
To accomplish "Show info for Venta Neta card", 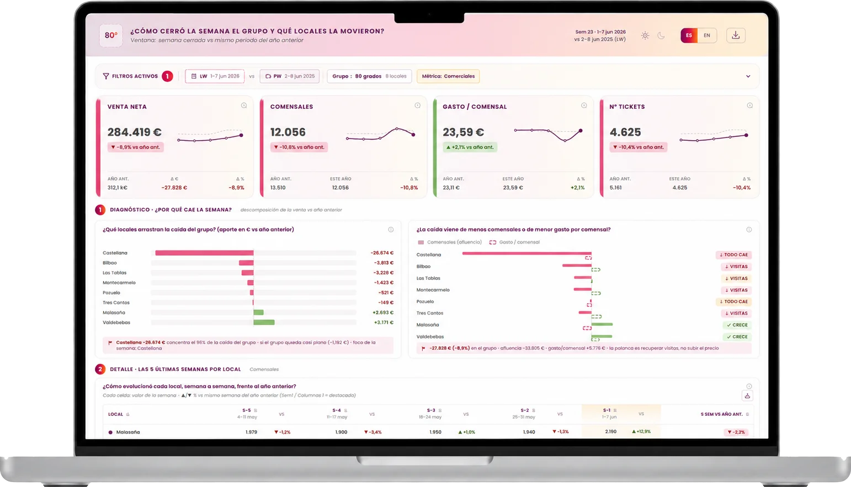I will click(244, 105).
